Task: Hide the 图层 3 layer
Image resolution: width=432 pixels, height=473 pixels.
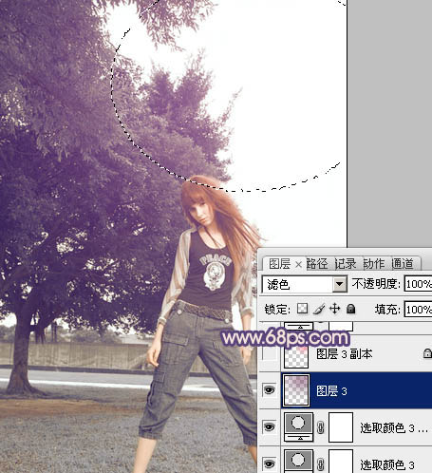Action: pos(270,390)
